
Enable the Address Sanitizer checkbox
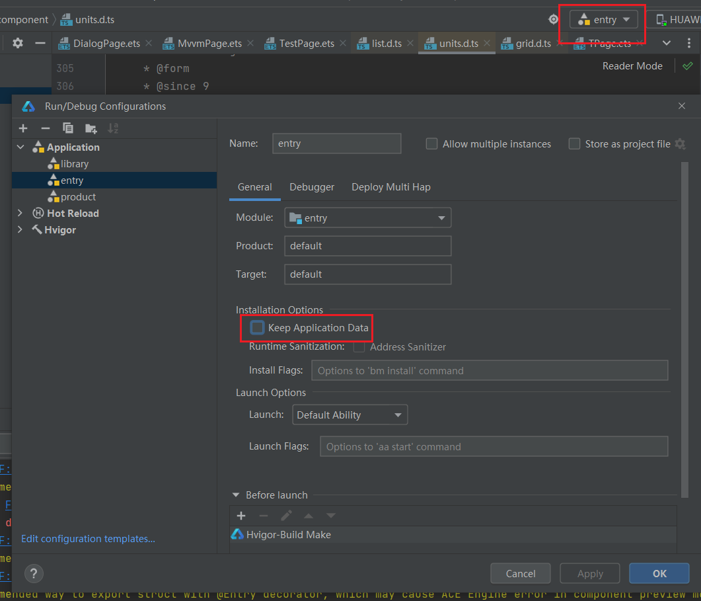coord(359,347)
